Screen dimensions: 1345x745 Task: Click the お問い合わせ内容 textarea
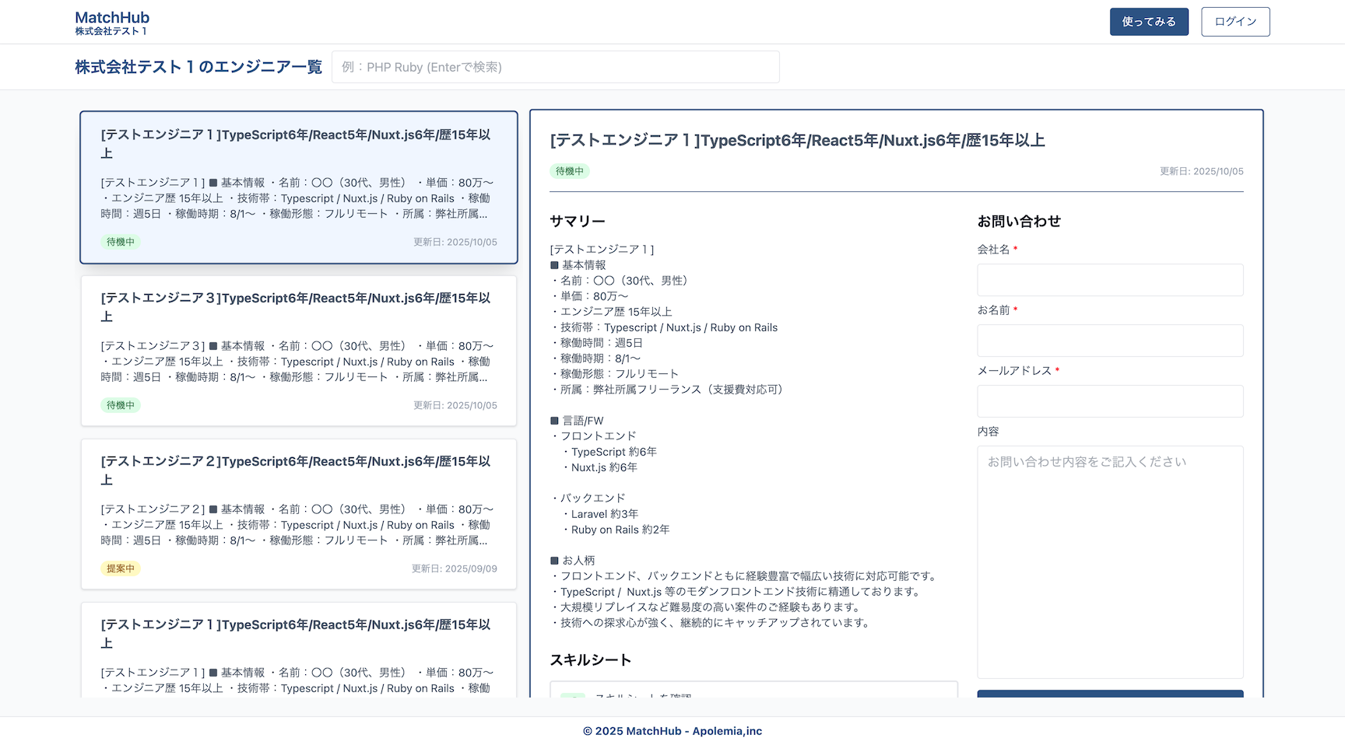[x=1110, y=561]
